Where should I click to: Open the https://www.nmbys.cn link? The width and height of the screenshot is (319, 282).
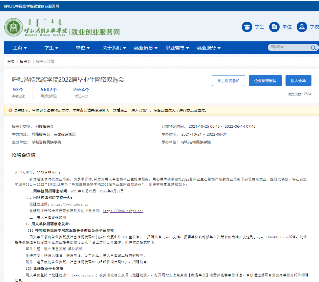point(70,204)
